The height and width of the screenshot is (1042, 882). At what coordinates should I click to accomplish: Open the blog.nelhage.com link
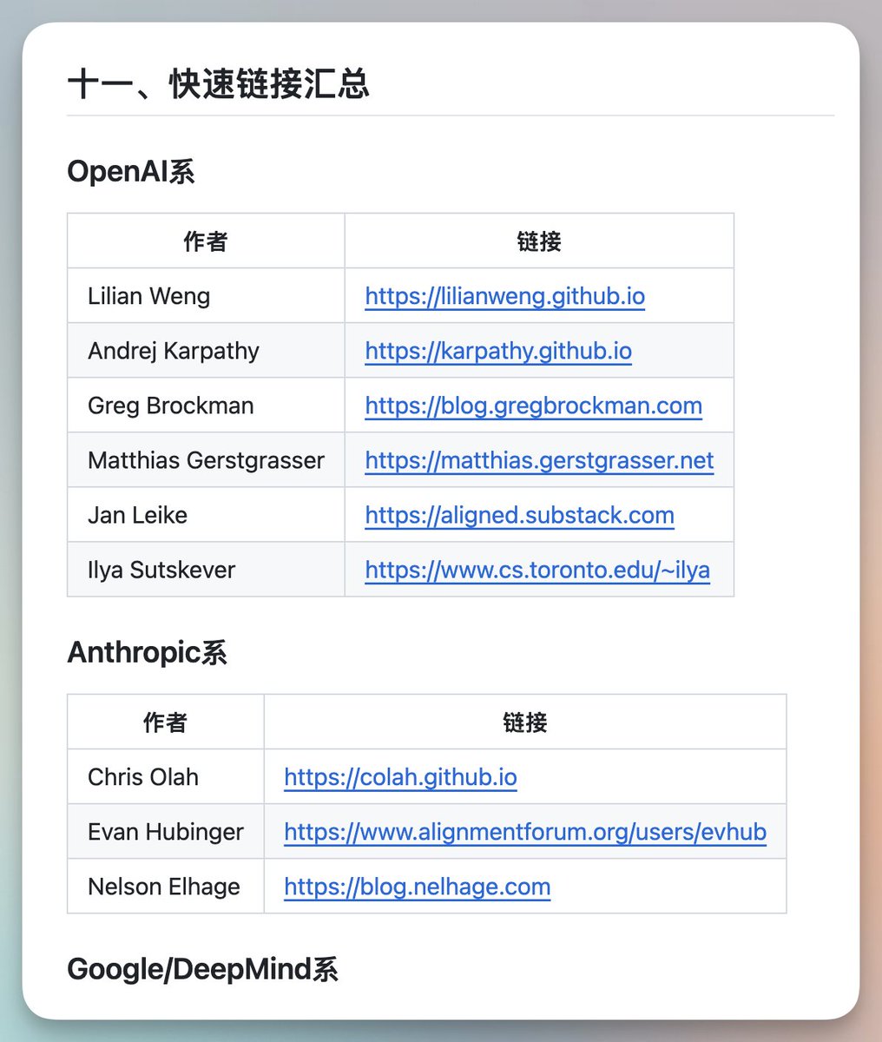pyautogui.click(x=417, y=887)
